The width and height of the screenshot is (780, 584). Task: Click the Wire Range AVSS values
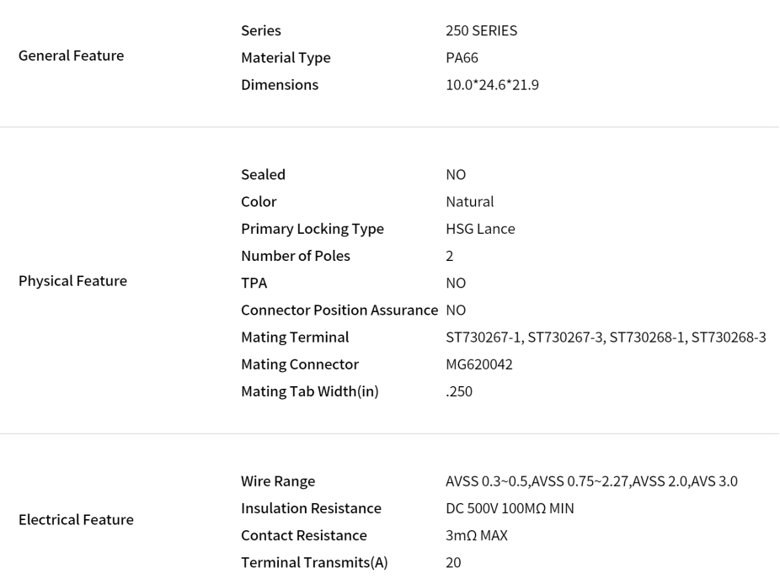(591, 481)
